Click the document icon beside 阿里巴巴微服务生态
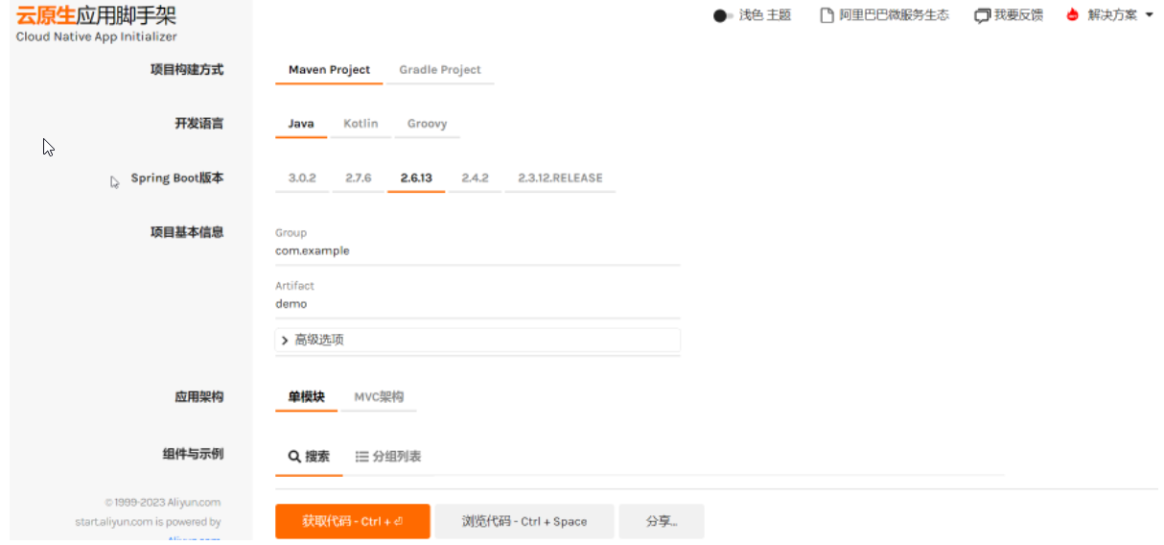Viewport: 1164px width, 545px height. (x=826, y=15)
